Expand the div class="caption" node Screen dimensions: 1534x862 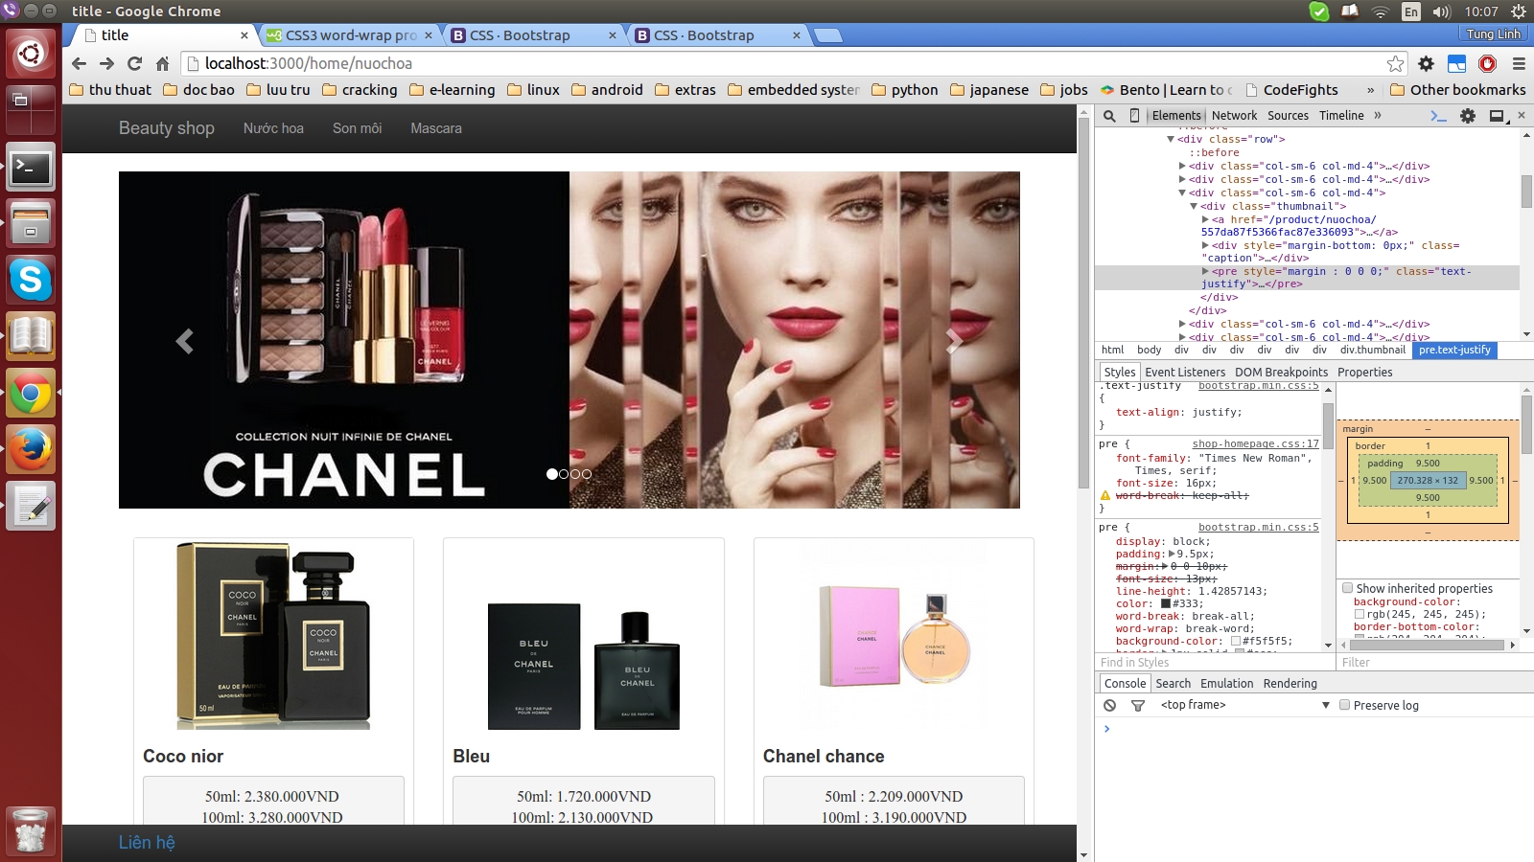1205,245
